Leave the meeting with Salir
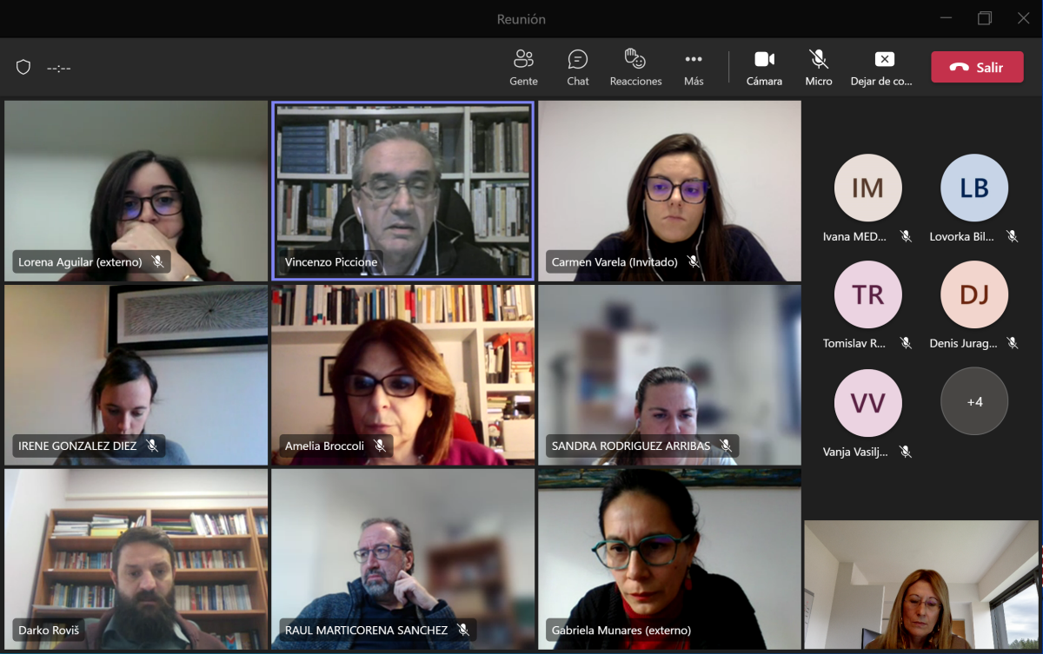The height and width of the screenshot is (654, 1043). point(977,68)
